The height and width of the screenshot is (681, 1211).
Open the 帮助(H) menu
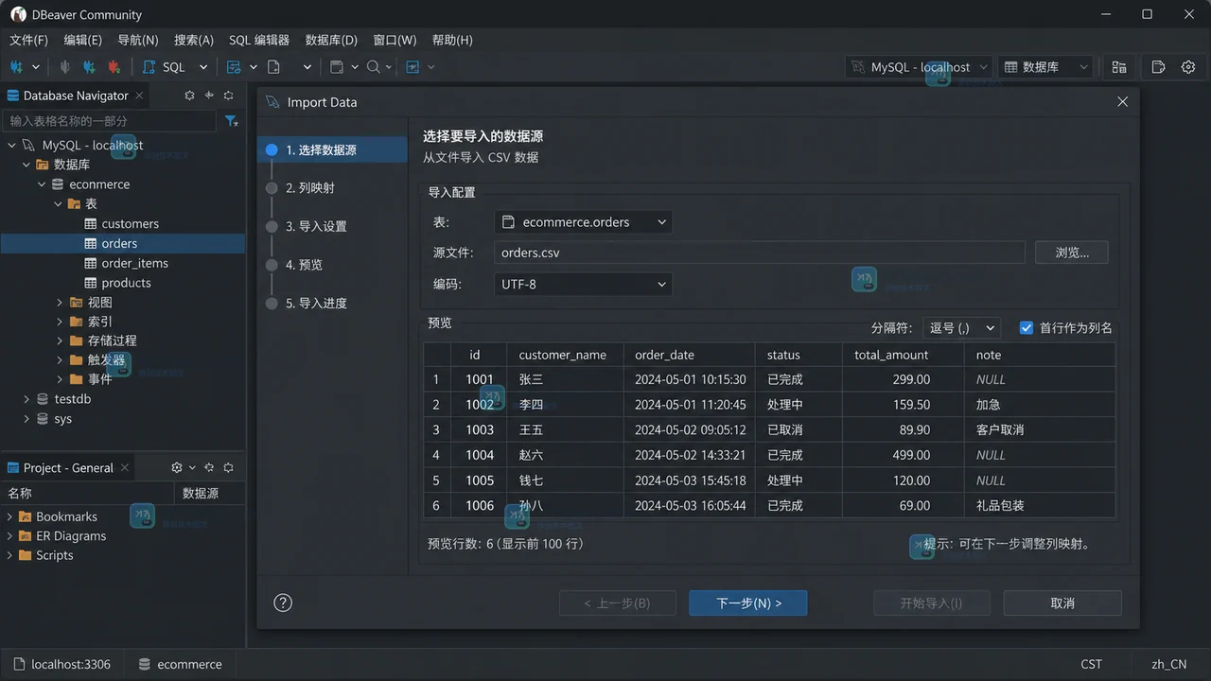pos(452,40)
